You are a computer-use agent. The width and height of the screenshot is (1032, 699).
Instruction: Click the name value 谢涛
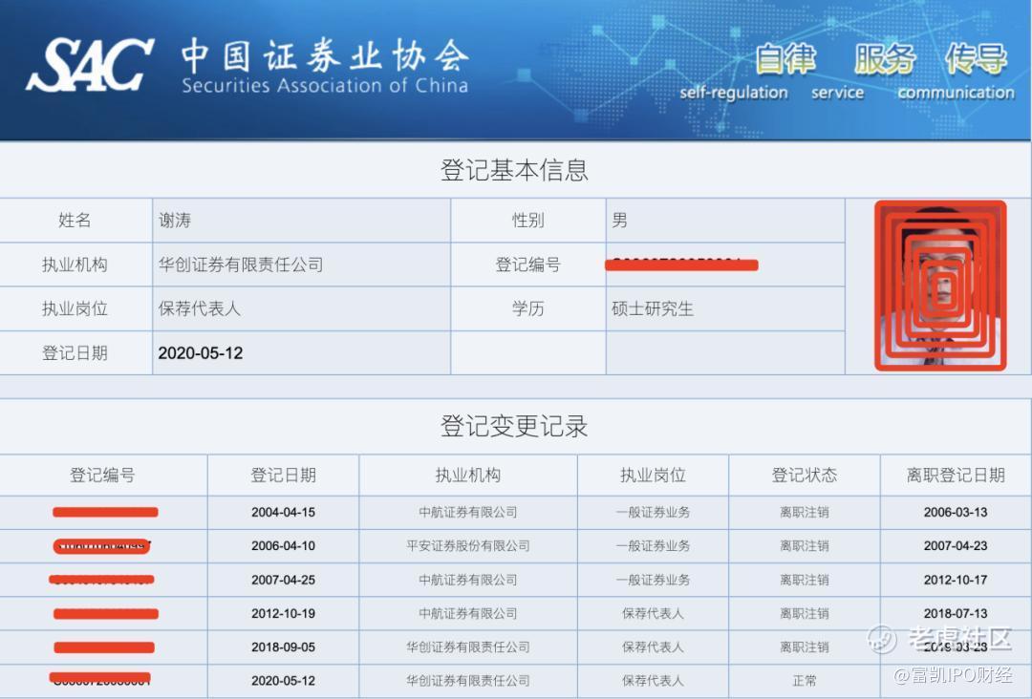(175, 221)
